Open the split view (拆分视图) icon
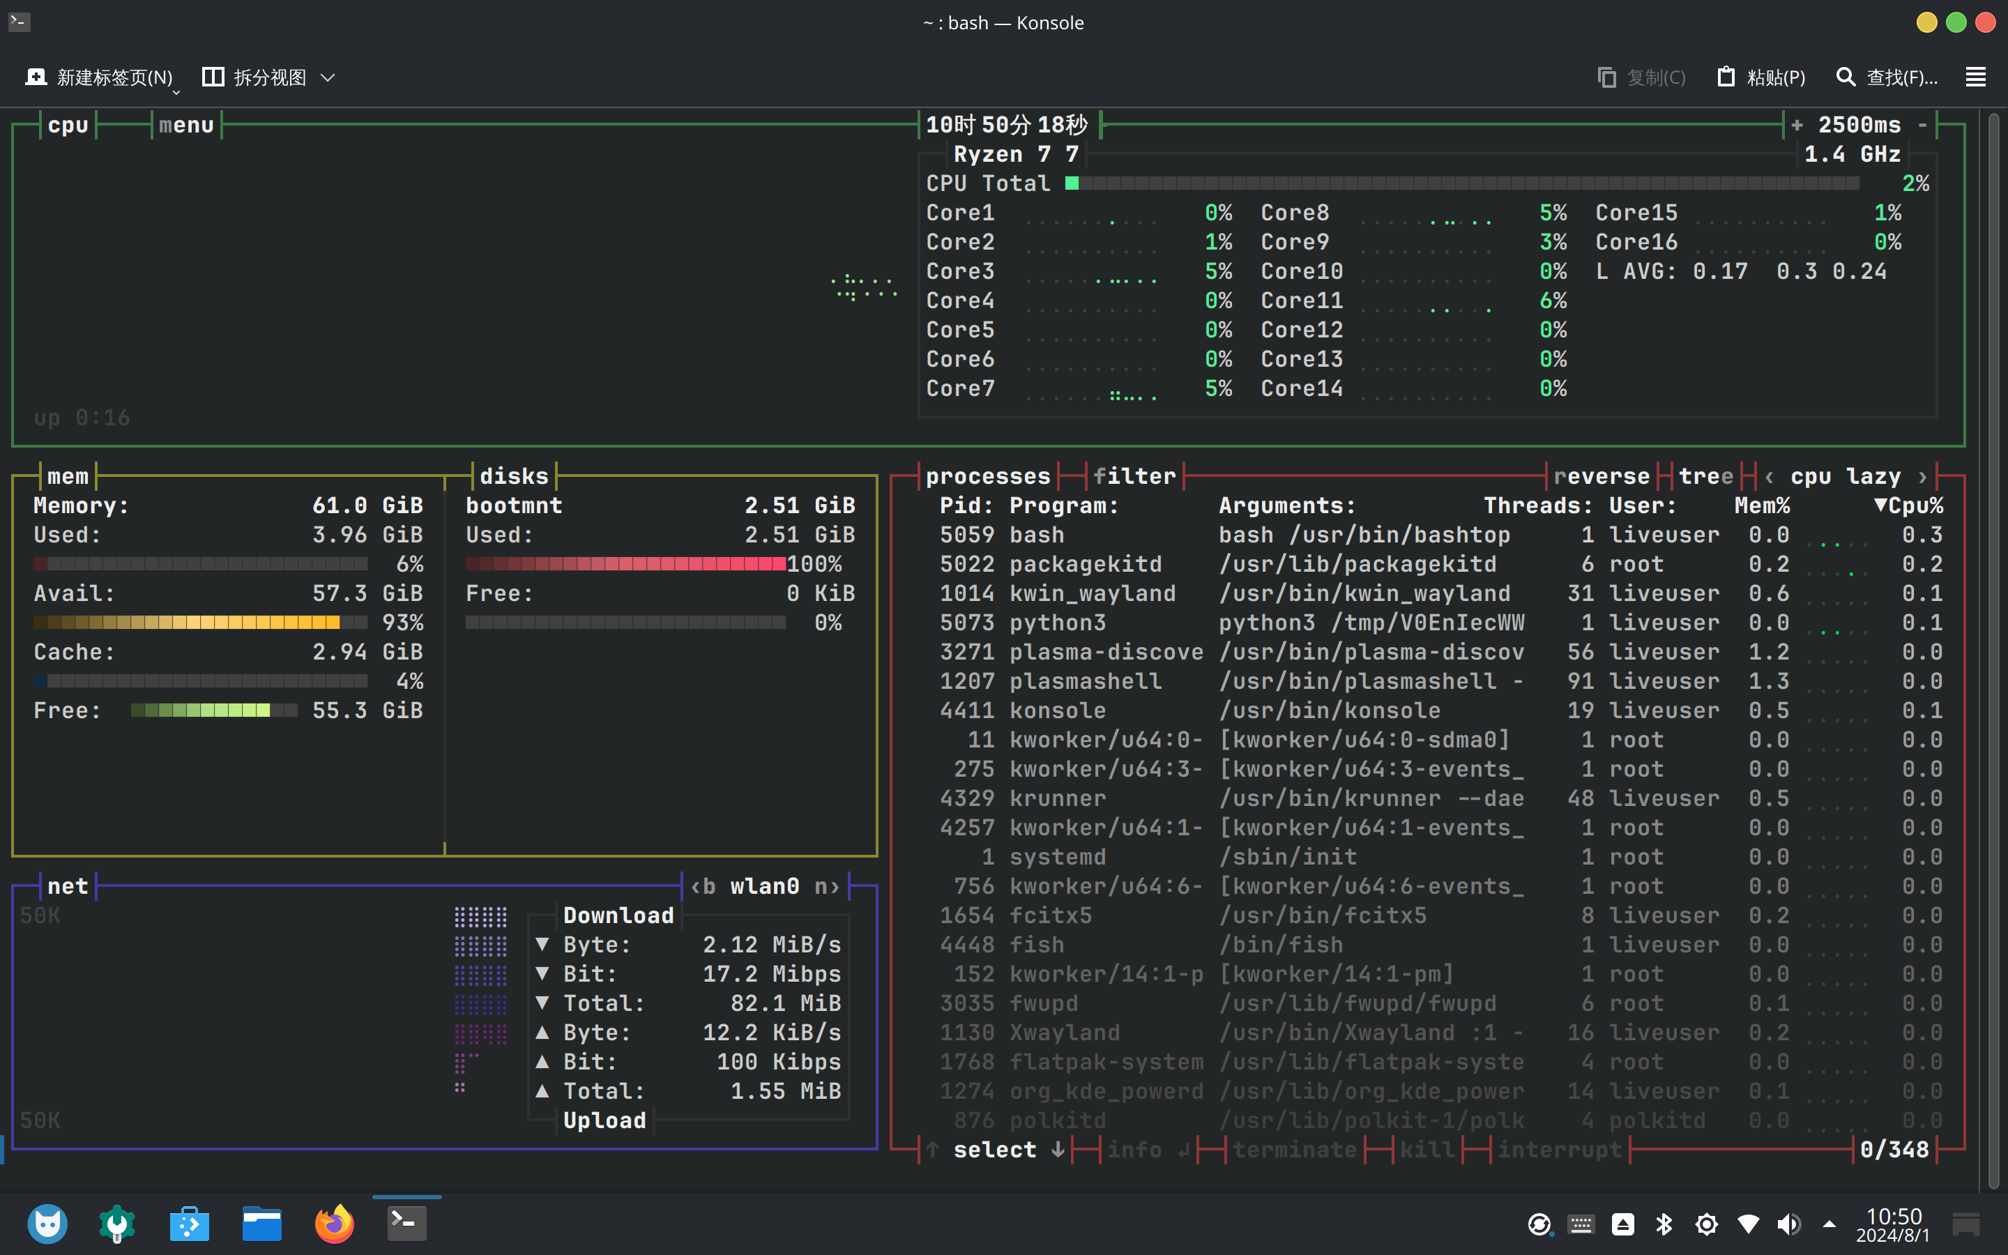Screen dimensions: 2008x1255 213,77
